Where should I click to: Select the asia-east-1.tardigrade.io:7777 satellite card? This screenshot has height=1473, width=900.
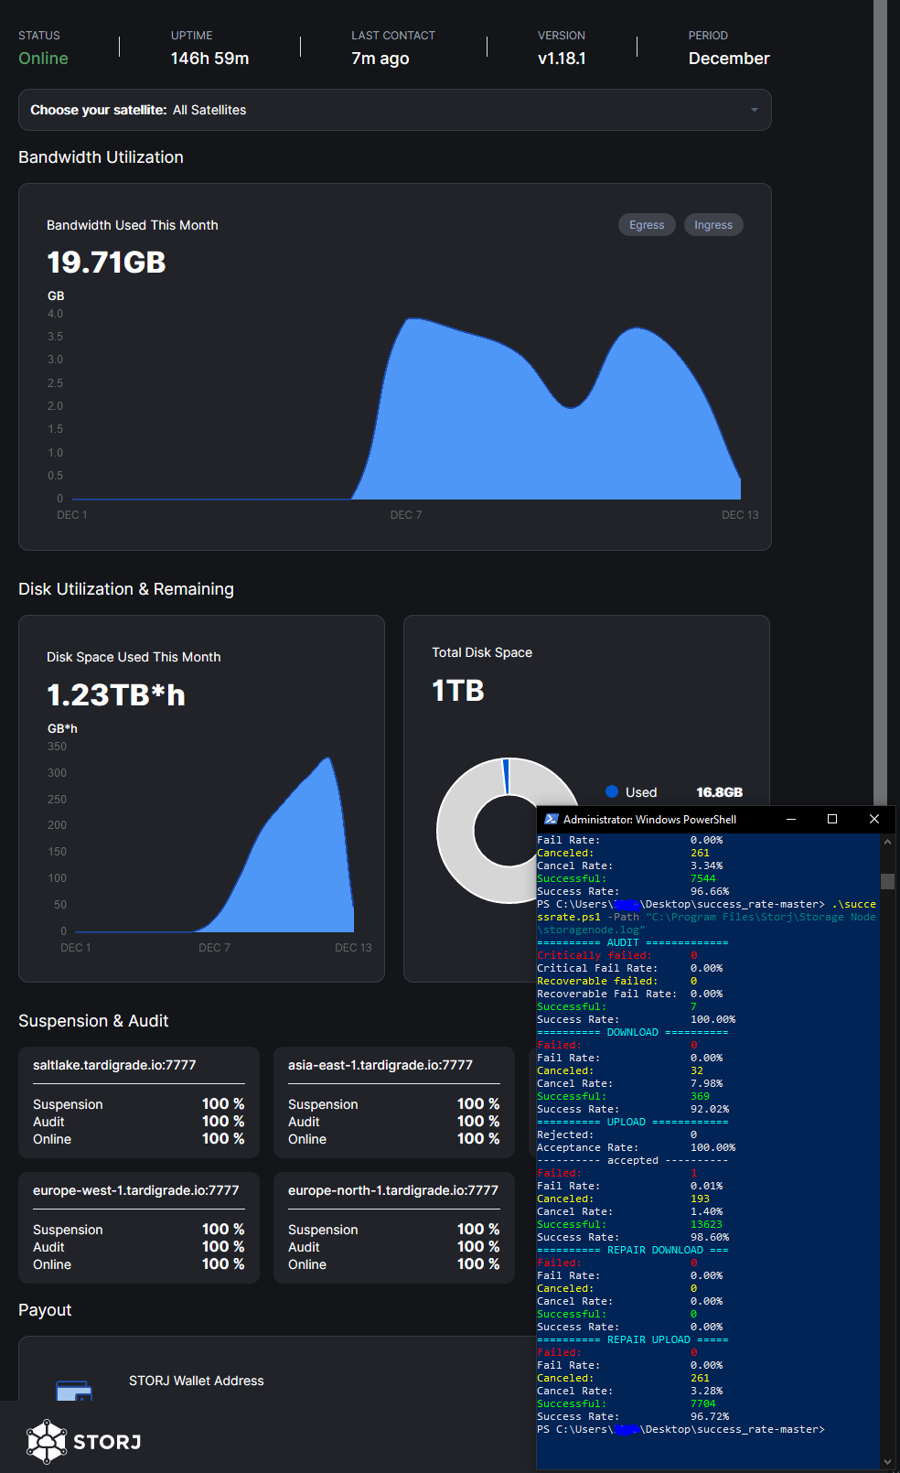[393, 1102]
